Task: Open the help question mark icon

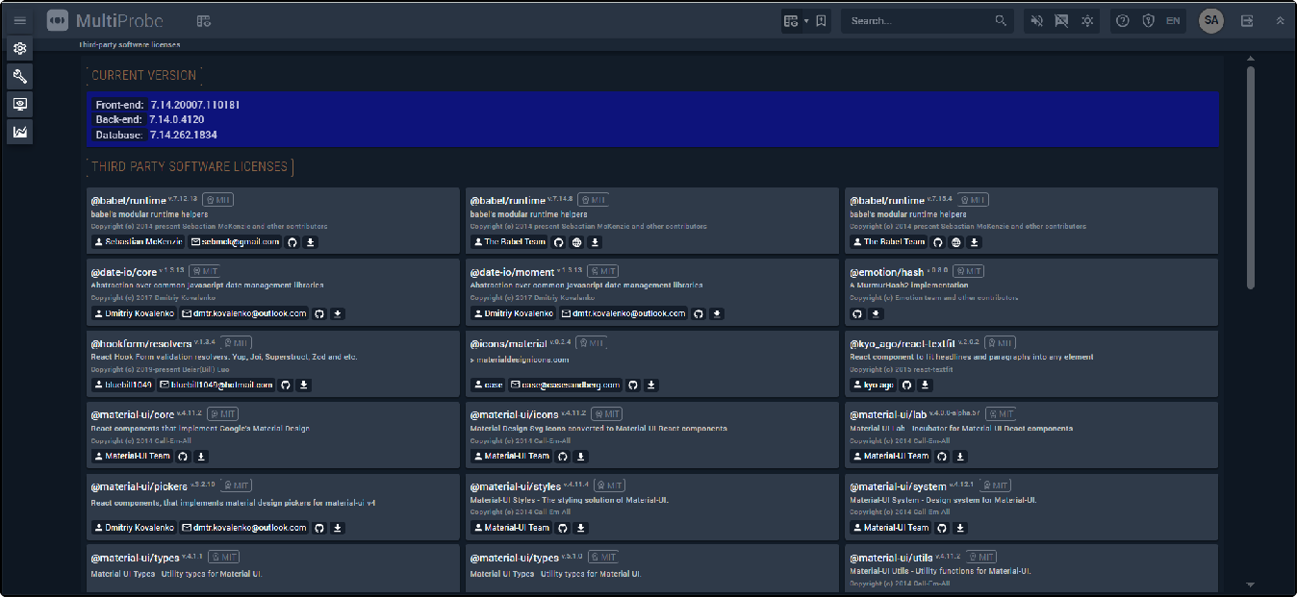Action: click(x=1122, y=20)
